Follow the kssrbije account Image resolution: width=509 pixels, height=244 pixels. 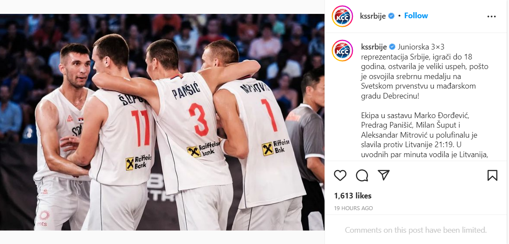tap(416, 16)
